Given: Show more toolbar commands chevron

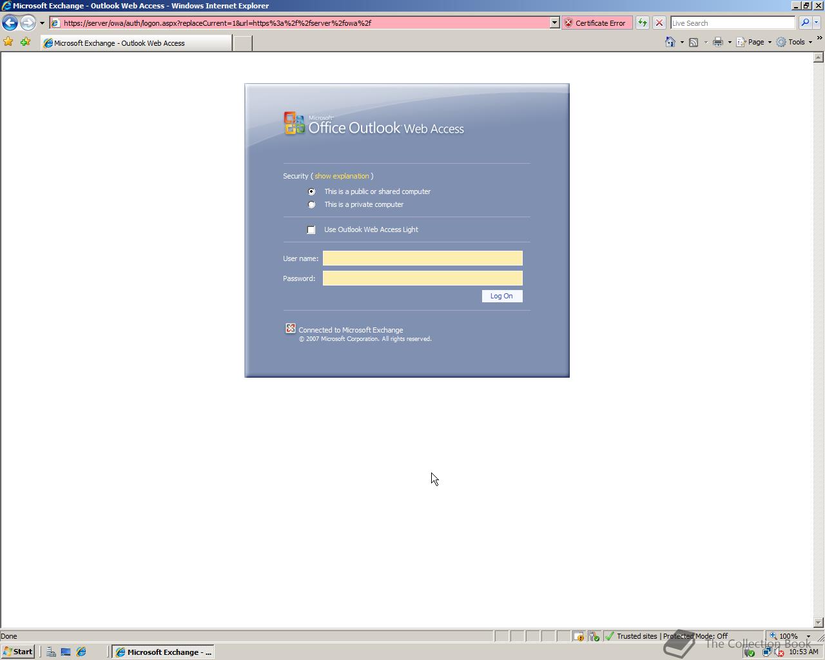Looking at the screenshot, I should coord(819,39).
